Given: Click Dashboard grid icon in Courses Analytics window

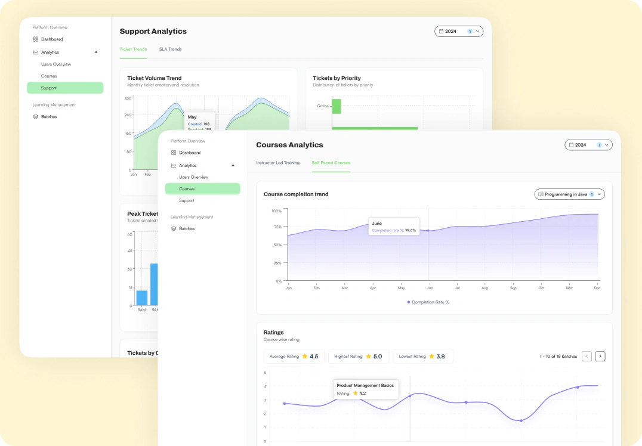Looking at the screenshot, I should click(174, 153).
